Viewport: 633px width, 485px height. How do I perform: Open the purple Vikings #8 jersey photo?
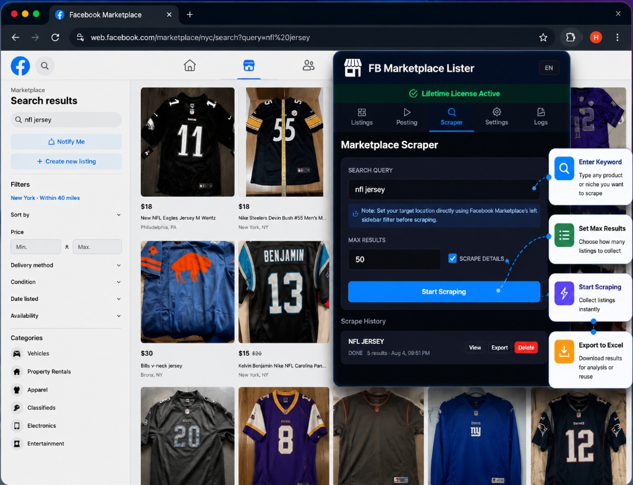click(x=284, y=436)
